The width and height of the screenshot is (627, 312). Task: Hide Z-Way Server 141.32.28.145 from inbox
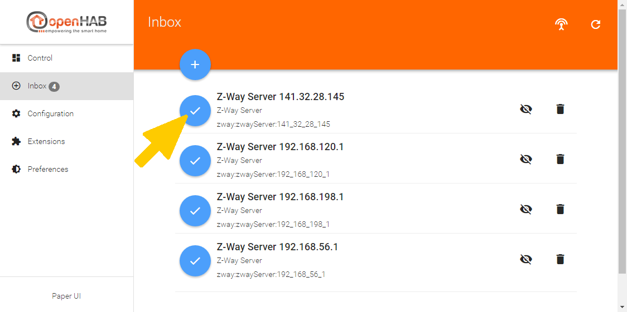point(525,109)
